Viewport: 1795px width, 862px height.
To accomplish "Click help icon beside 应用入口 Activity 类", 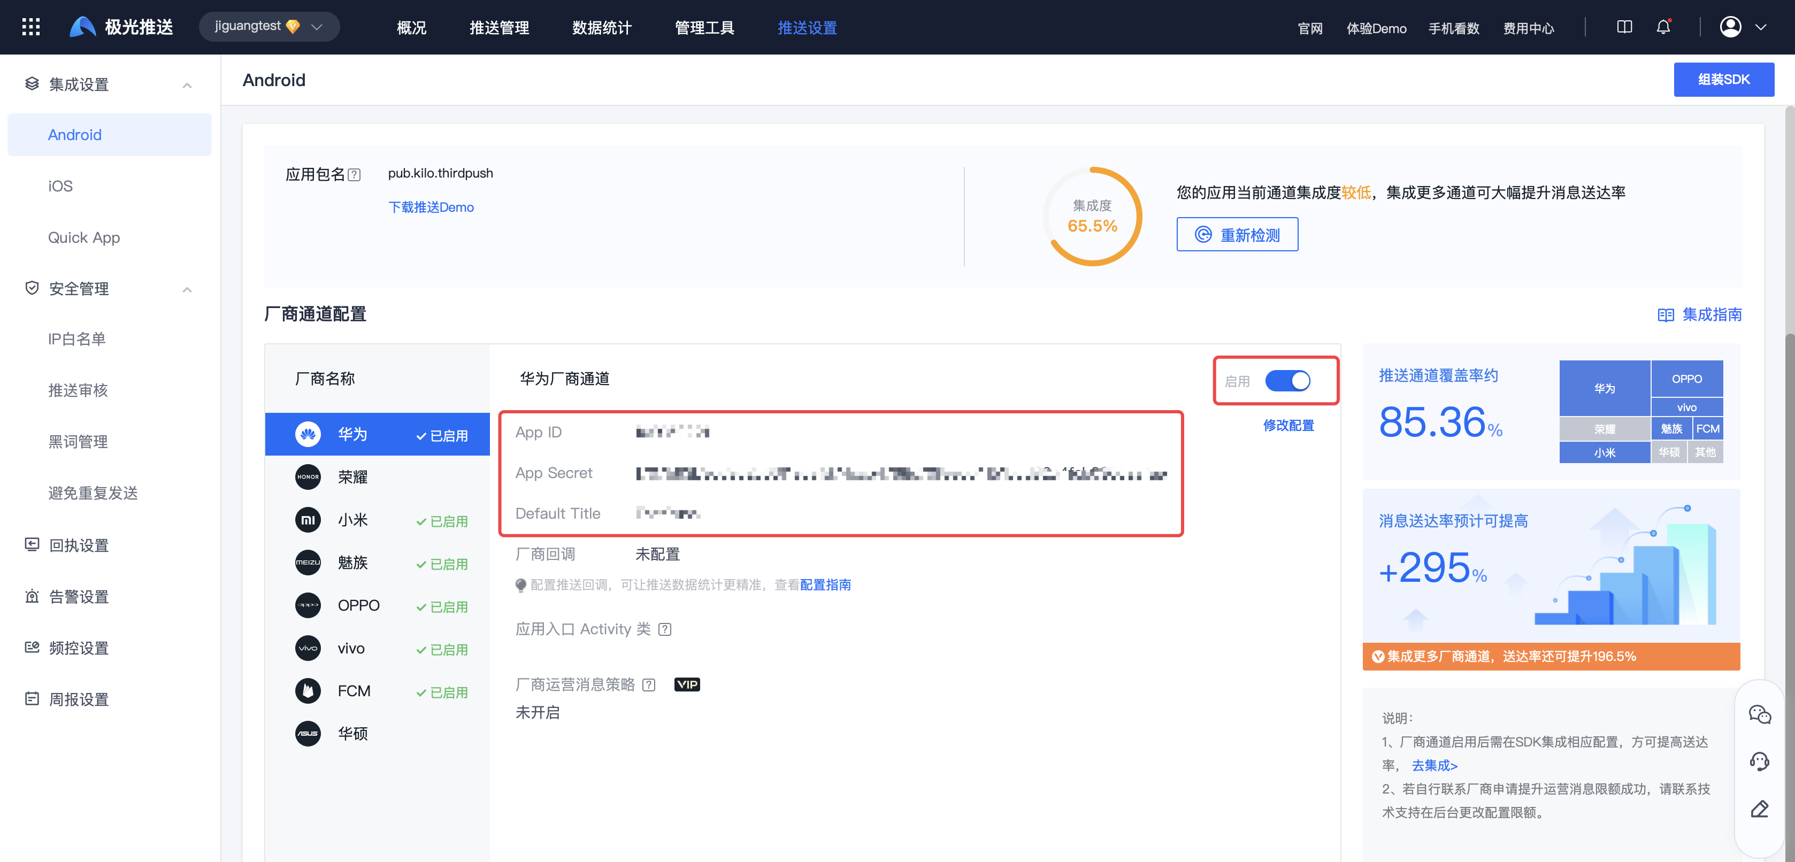I will tap(665, 629).
